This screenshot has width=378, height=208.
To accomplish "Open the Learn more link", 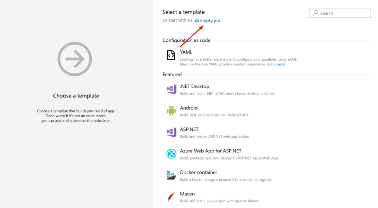I will point(276,64).
